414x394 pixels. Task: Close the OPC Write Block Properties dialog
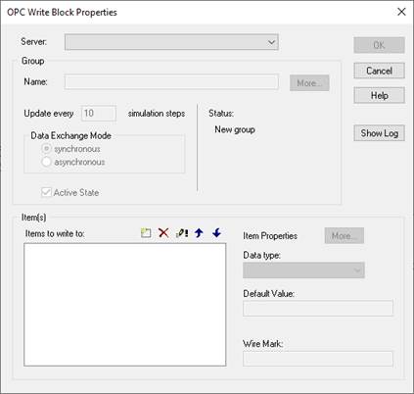click(x=401, y=12)
